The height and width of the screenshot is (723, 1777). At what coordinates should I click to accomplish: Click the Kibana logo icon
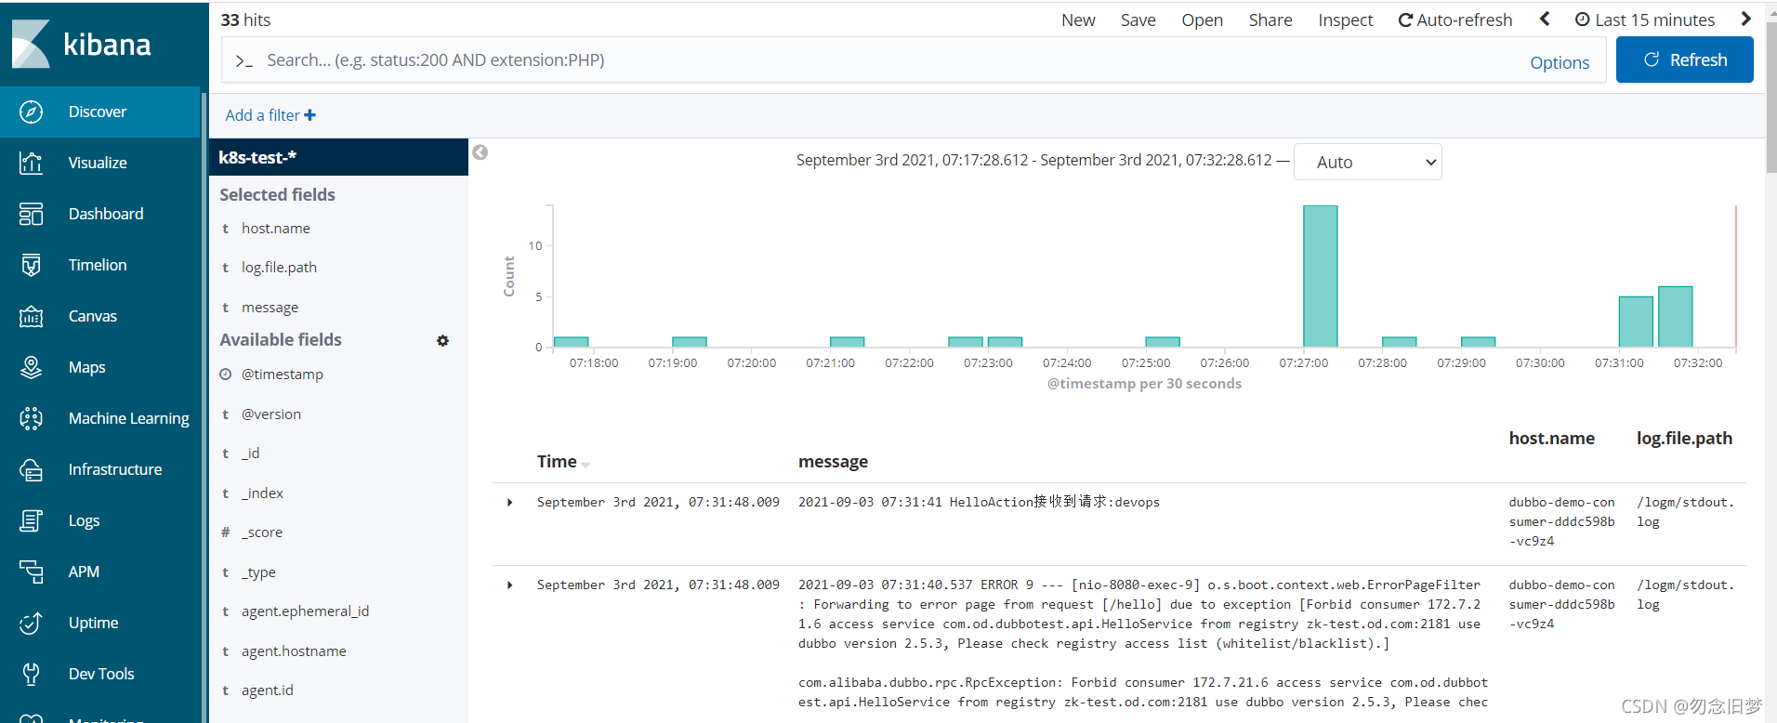[x=31, y=44]
